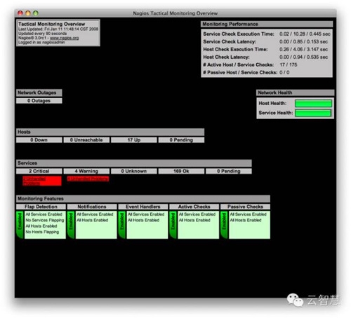Click the Host Health green bar
Image resolution: width=351 pixels, height=318 pixels.
(x=313, y=104)
